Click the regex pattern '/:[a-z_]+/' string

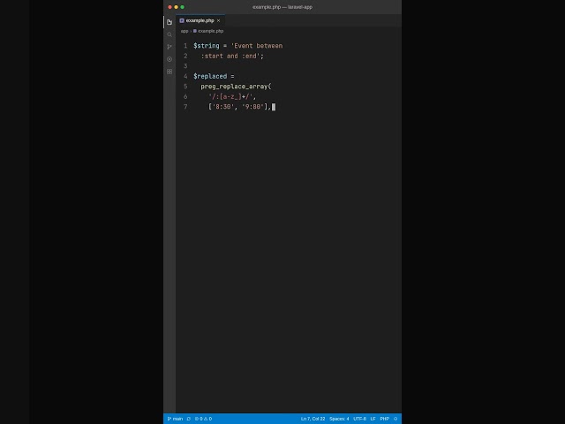[x=230, y=96]
